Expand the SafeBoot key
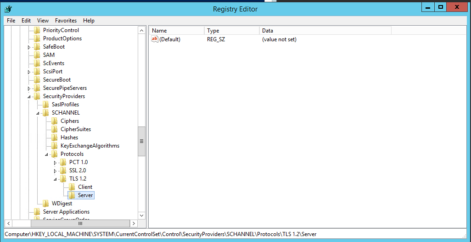The width and height of the screenshot is (471, 242). point(29,47)
